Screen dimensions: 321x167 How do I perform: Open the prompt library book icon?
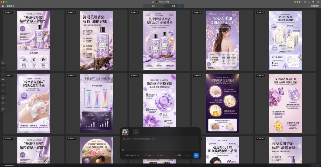point(123,150)
